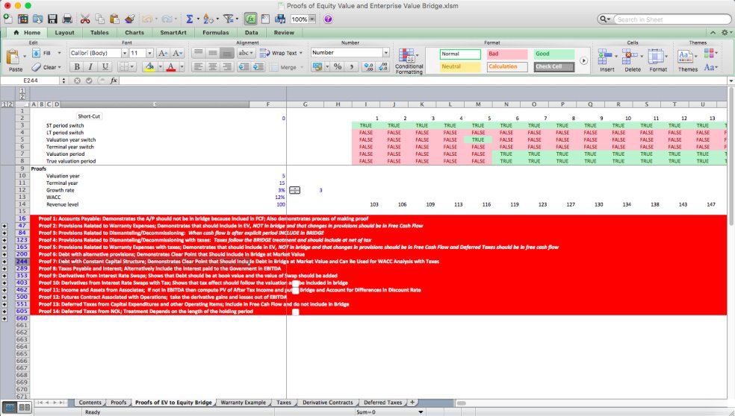
Task: Click the Format Painter brush icon
Action: click(130, 19)
